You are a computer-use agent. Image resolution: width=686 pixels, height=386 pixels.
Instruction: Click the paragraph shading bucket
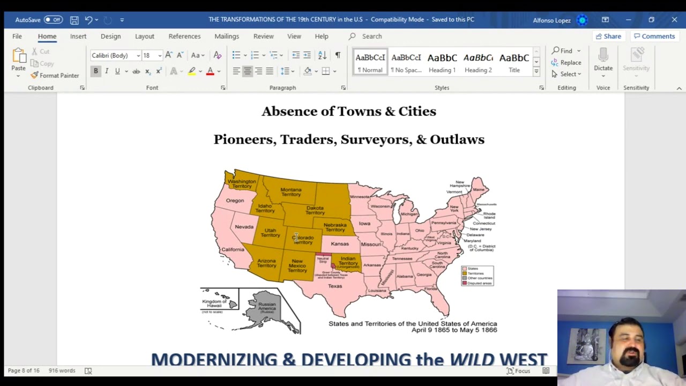pyautogui.click(x=308, y=71)
